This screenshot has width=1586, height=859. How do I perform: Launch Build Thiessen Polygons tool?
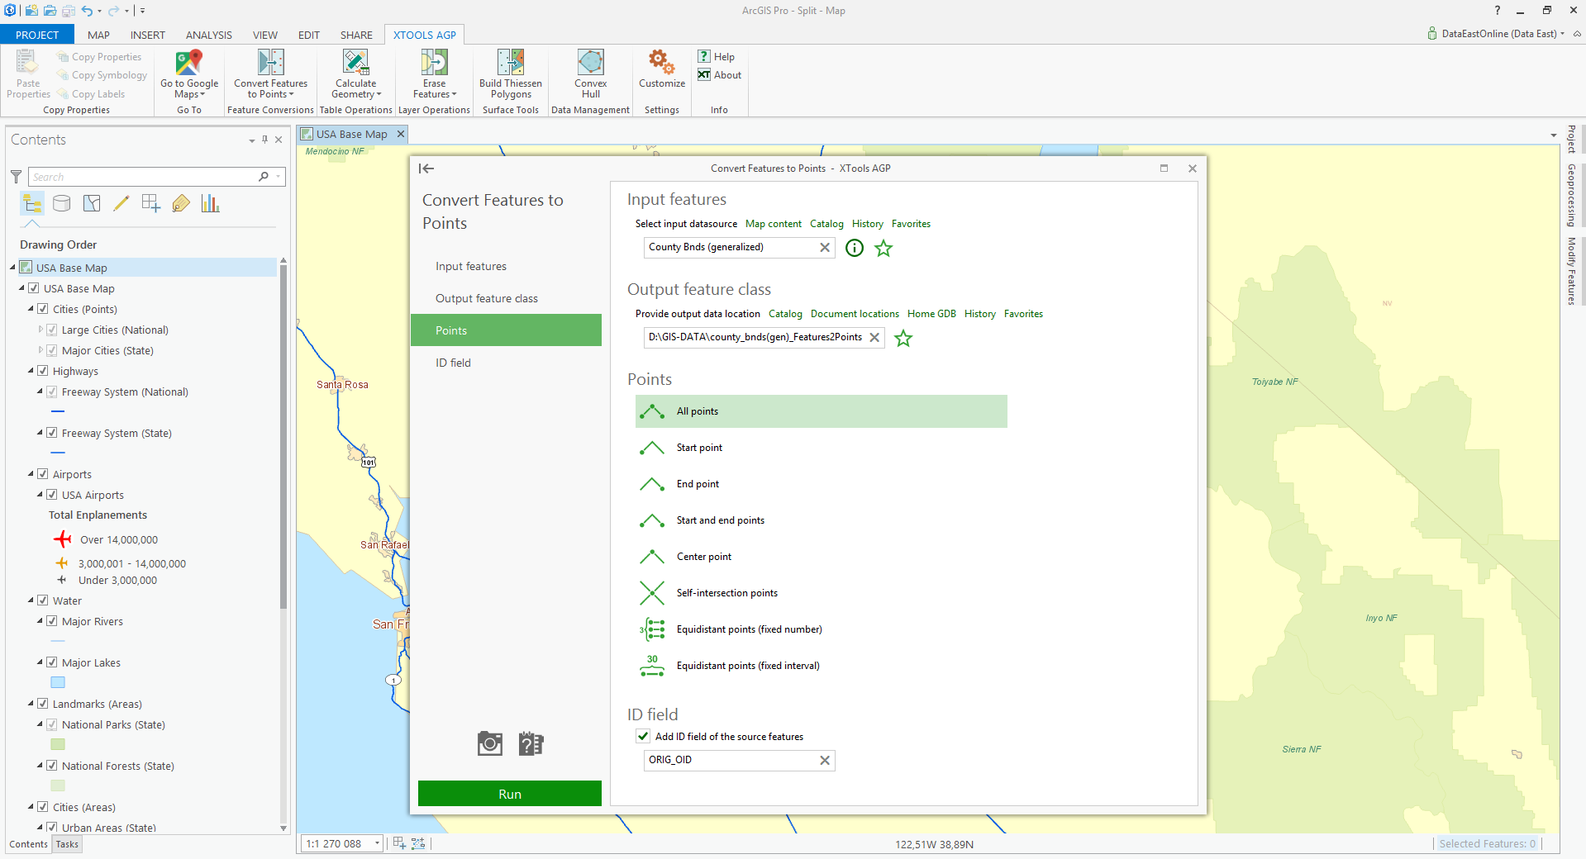pos(511,74)
